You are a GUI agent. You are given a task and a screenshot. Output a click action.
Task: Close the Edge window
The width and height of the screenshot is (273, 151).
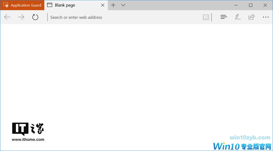pyautogui.click(x=265, y=5)
